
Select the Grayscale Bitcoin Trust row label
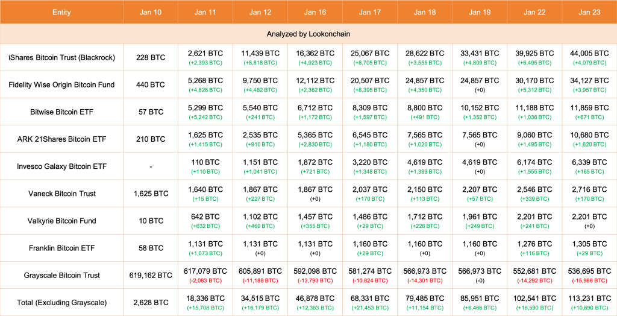61,275
